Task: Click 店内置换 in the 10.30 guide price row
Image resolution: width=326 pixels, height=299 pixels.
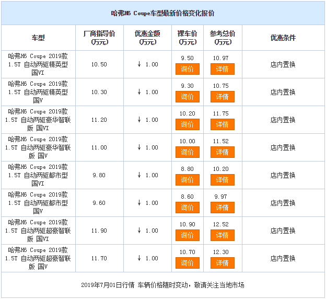Action: coord(283,92)
